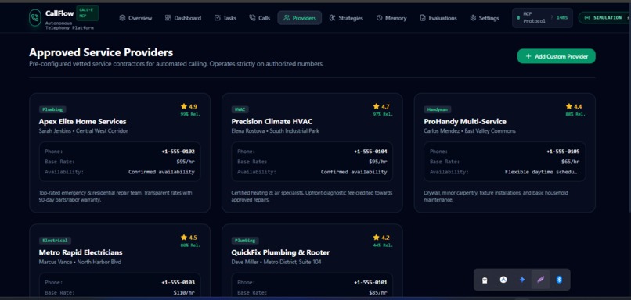Click the blue Bluetooth icon in floating toolbar
631x300 pixels.
[559, 280]
